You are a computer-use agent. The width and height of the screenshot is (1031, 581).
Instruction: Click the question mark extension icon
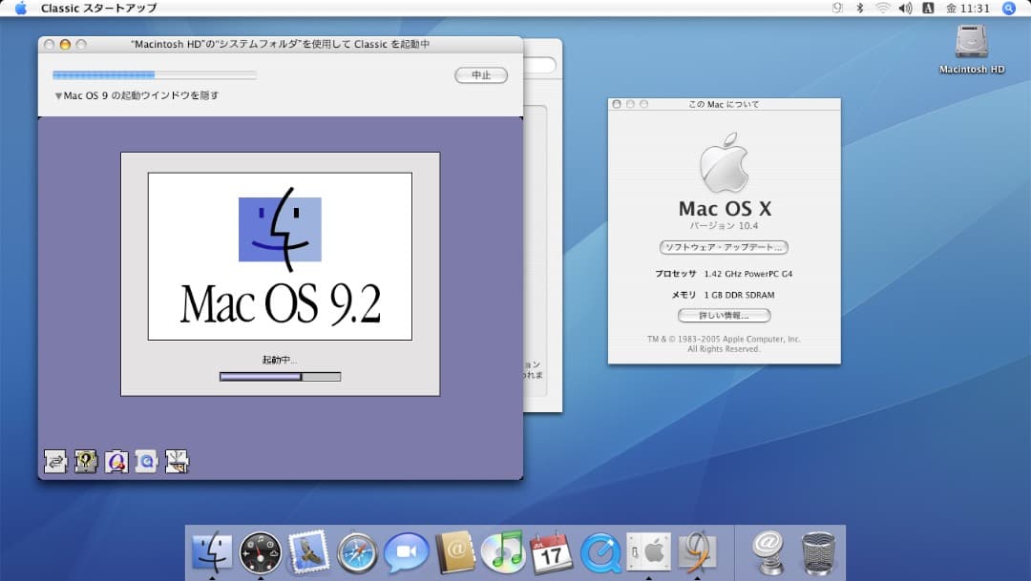coord(86,462)
